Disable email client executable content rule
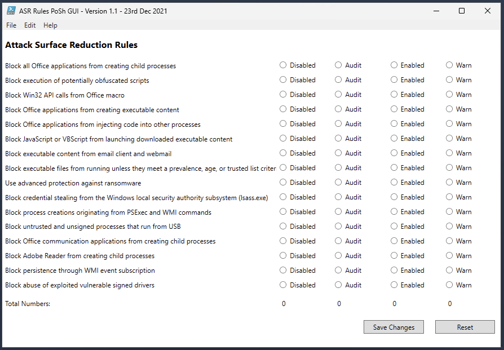504x350 pixels. 283,153
